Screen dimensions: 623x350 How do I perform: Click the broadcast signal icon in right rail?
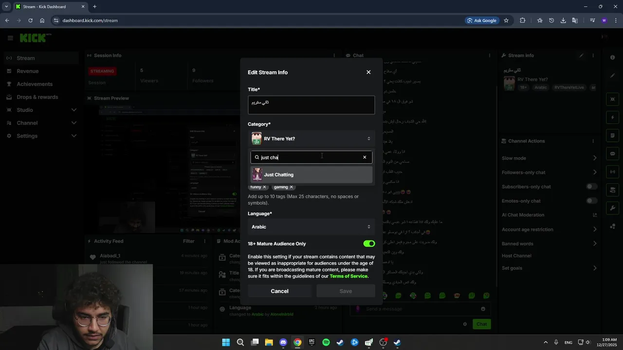613,172
